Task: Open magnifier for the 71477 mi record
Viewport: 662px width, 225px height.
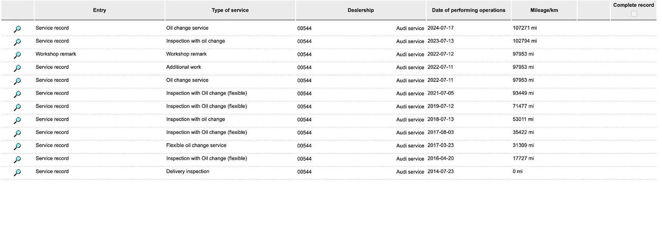Action: point(17,107)
